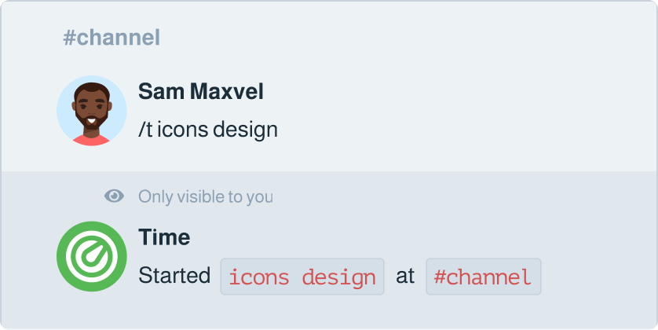Click the green Time app logo
658x330 pixels.
[92, 256]
